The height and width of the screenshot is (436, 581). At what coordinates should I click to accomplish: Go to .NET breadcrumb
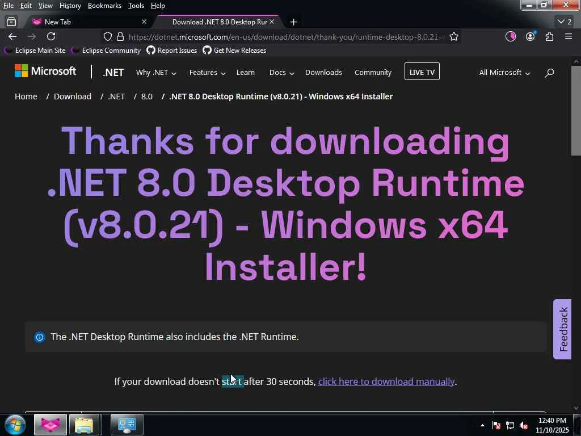pos(116,97)
